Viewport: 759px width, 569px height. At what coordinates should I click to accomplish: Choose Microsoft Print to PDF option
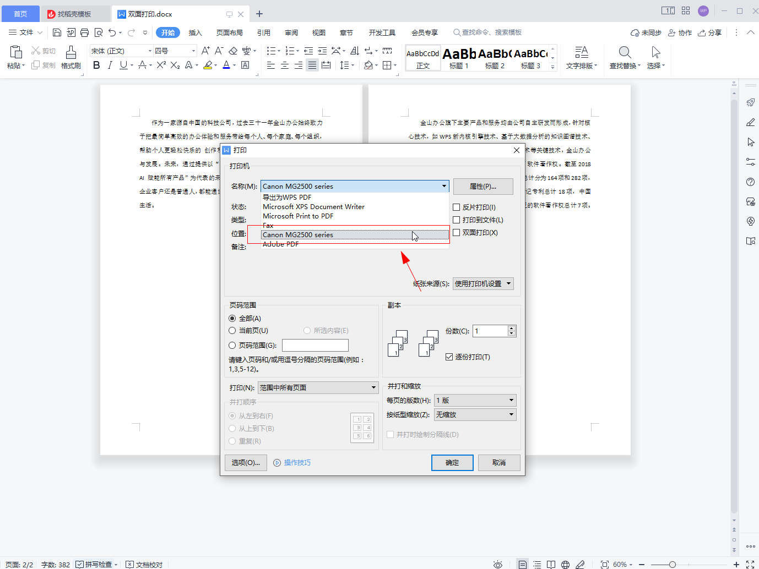point(355,216)
